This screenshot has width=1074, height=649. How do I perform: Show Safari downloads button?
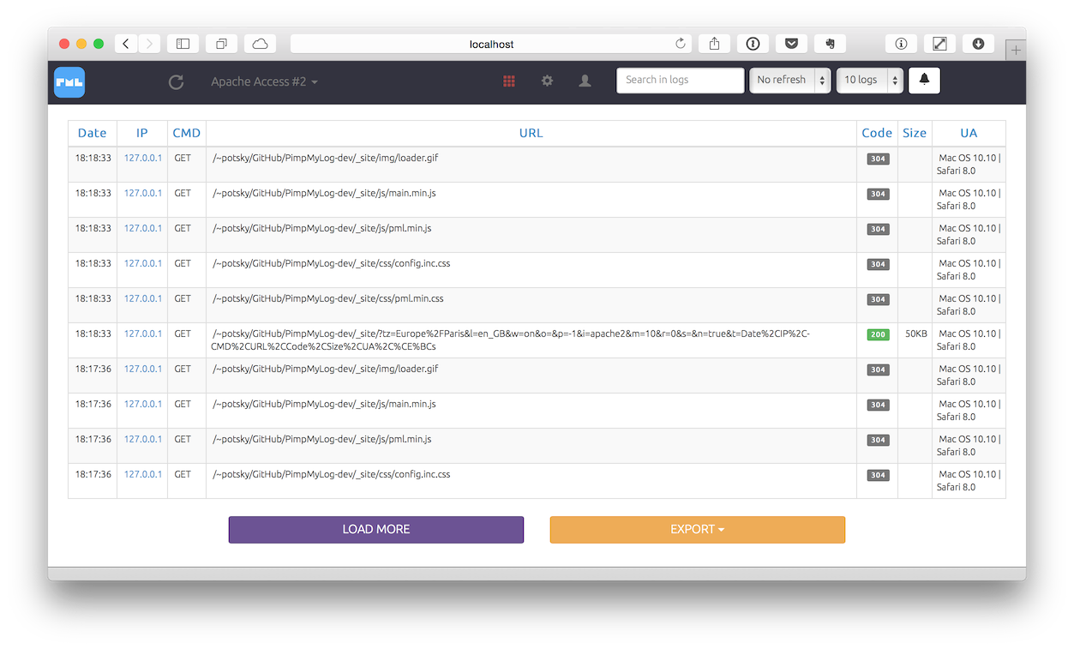coord(978,44)
